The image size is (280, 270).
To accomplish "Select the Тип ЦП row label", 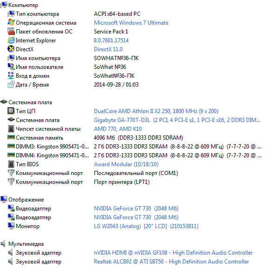I will pyautogui.click(x=26, y=111).
